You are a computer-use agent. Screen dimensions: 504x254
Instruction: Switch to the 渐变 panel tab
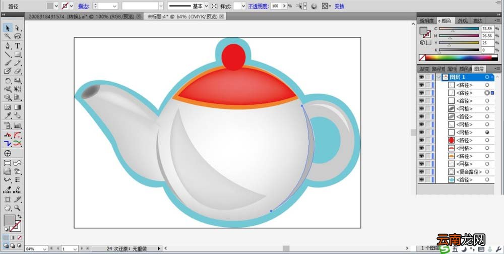pyautogui.click(x=424, y=69)
